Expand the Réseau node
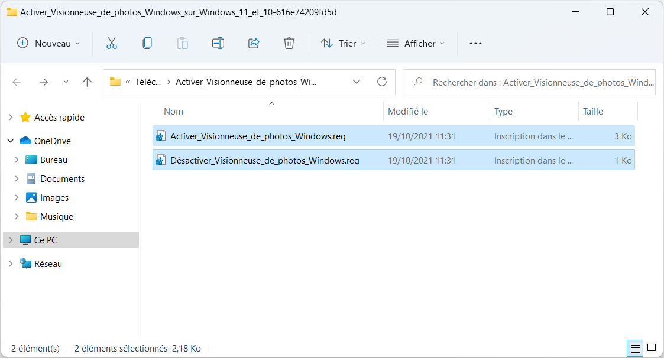Viewport: 664px width, 358px height. click(11, 263)
